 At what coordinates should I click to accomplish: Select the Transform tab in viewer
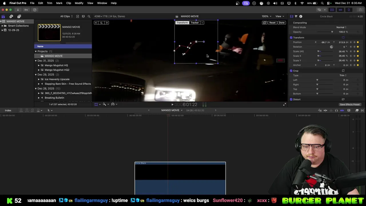[182, 23]
